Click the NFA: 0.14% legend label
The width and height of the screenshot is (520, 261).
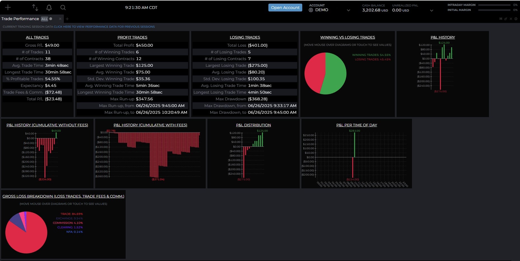[74, 232]
